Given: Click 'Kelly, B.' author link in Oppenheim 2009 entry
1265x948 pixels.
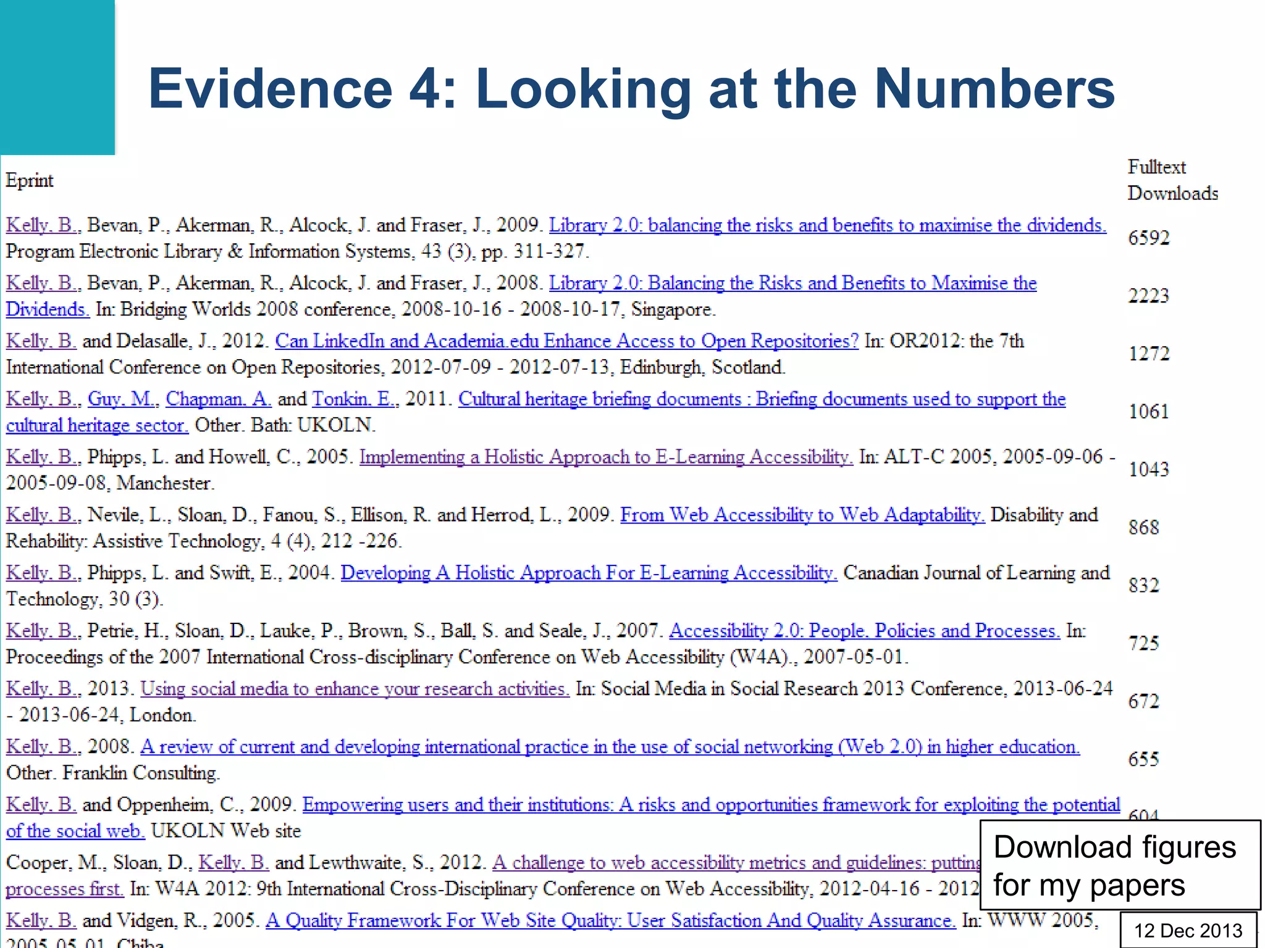Looking at the screenshot, I should pyautogui.click(x=41, y=805).
